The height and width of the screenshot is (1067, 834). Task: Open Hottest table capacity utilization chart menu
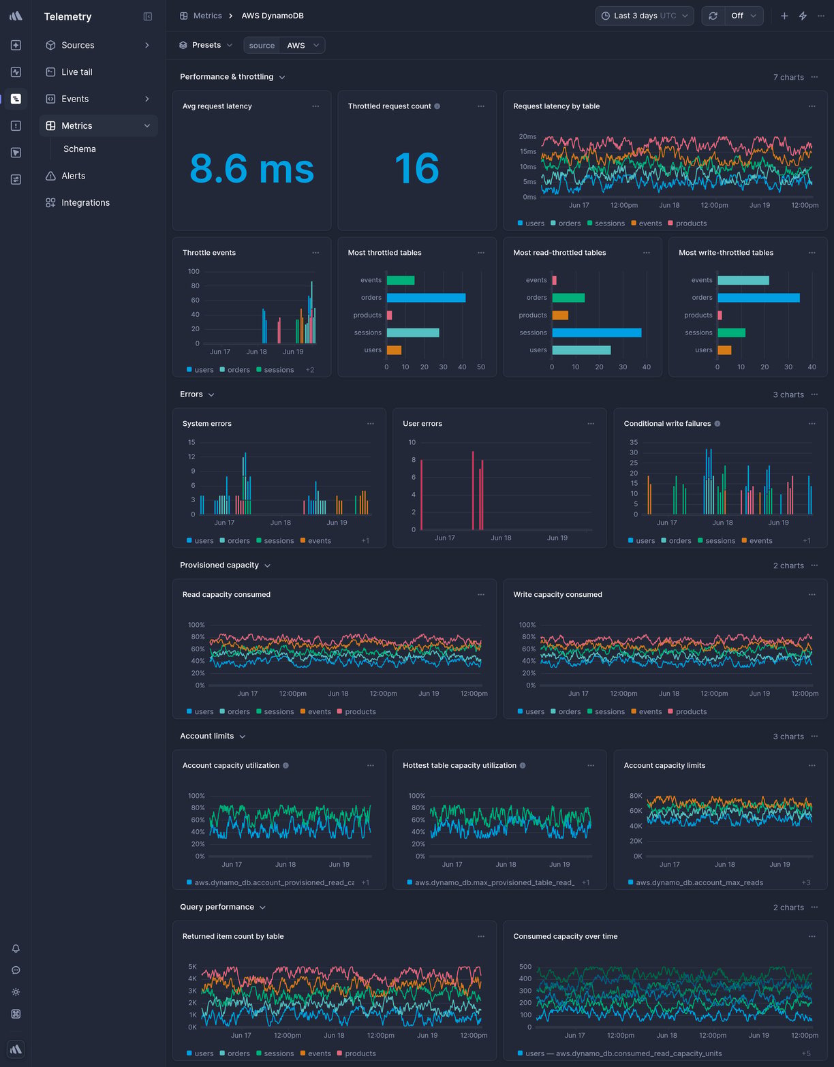point(591,766)
